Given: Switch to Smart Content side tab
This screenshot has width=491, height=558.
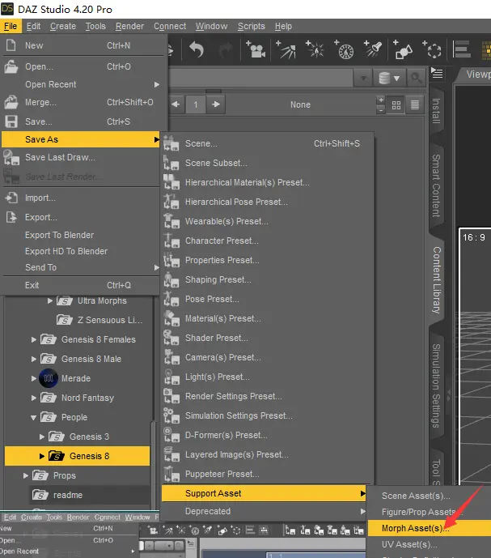Looking at the screenshot, I should (x=436, y=185).
